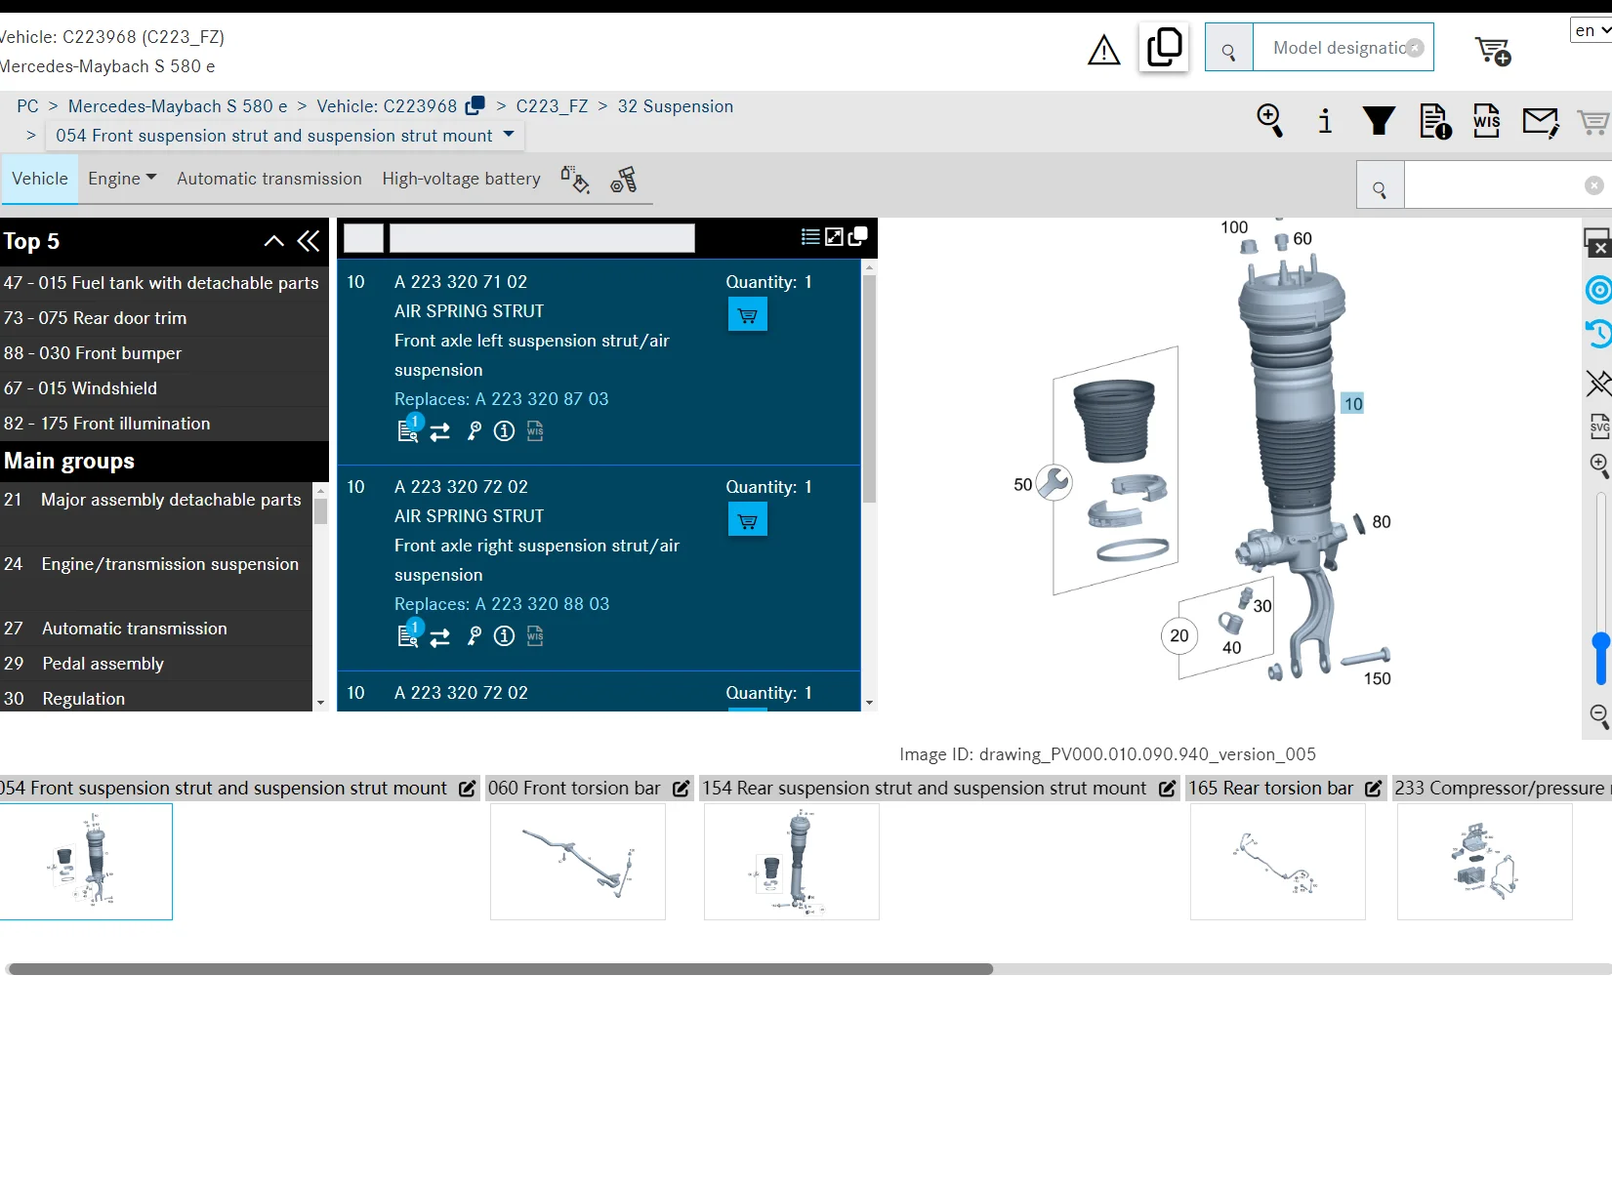
Task: Open the information 'i' toolbar icon
Action: click(1325, 121)
